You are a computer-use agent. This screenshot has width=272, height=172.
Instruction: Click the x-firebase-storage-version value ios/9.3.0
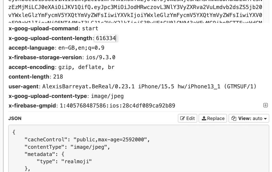tap(101, 57)
